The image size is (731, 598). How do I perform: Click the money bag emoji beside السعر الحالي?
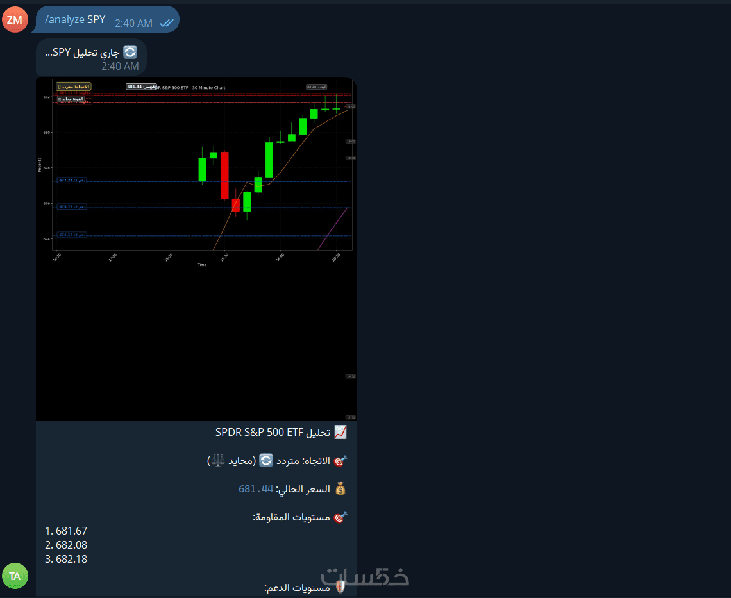click(340, 488)
